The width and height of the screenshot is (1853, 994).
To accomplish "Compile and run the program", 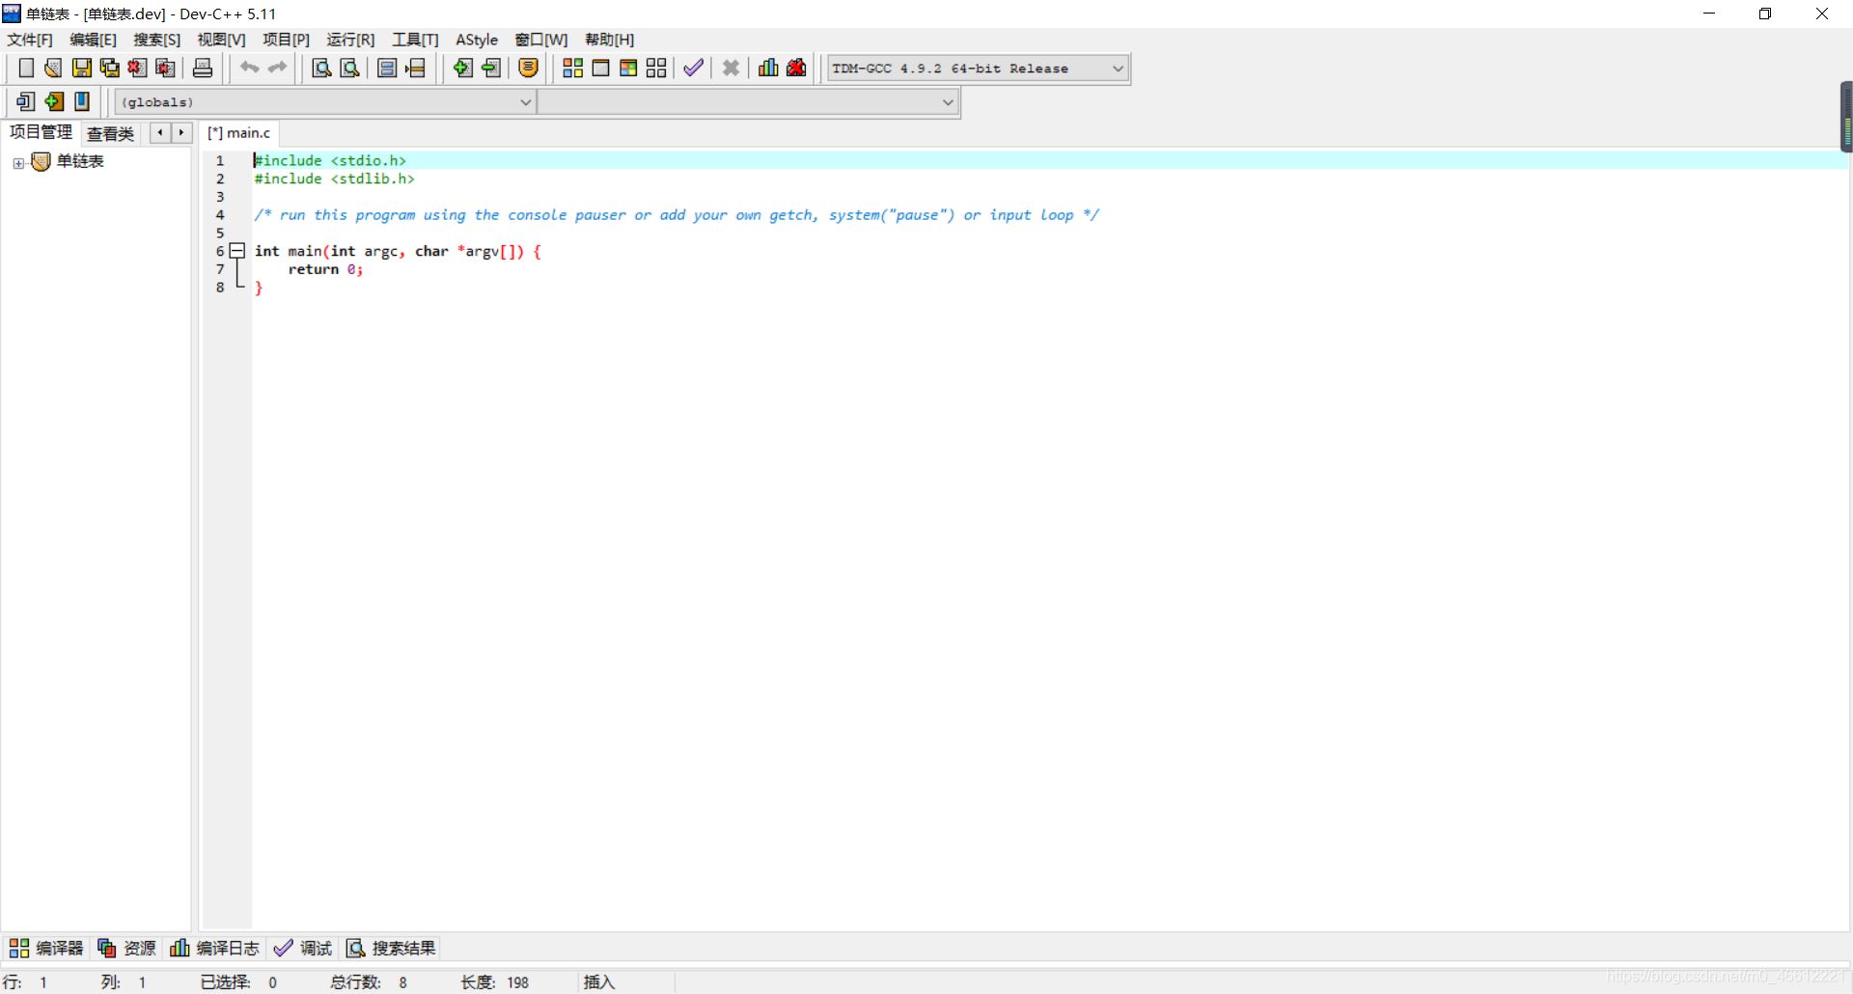I will (628, 68).
